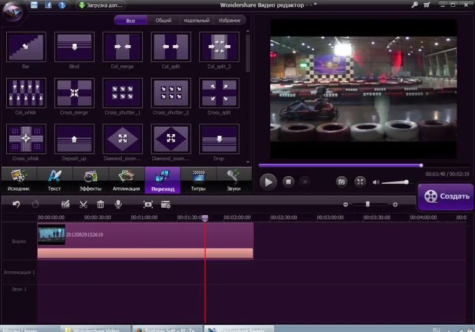The image size is (475, 332).
Task: Select the Cross_whisk transition
Action: coord(26,139)
